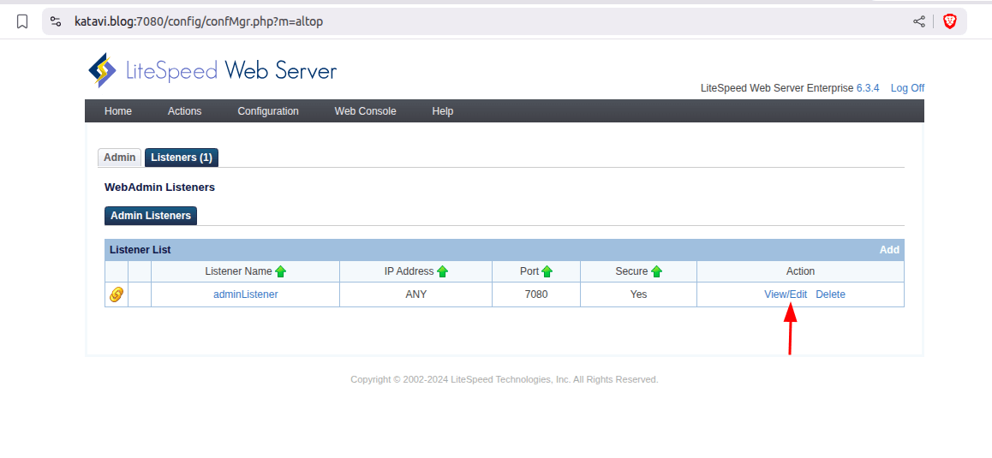Click Add in Listener List header
The width and height of the screenshot is (992, 458).
[889, 250]
